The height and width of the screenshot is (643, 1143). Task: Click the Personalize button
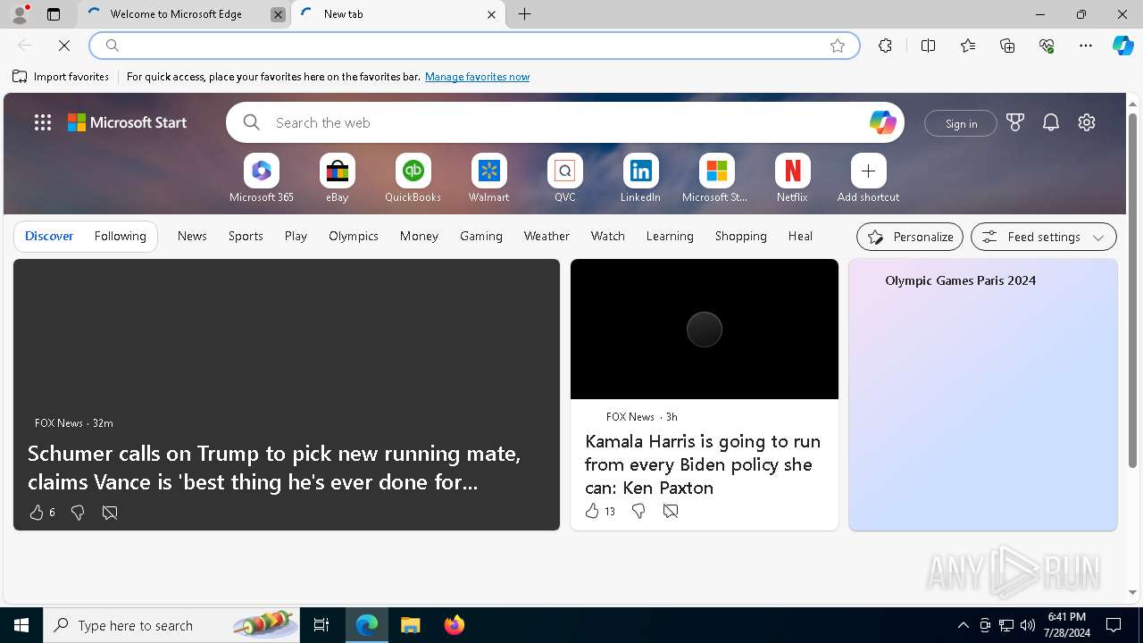910,237
